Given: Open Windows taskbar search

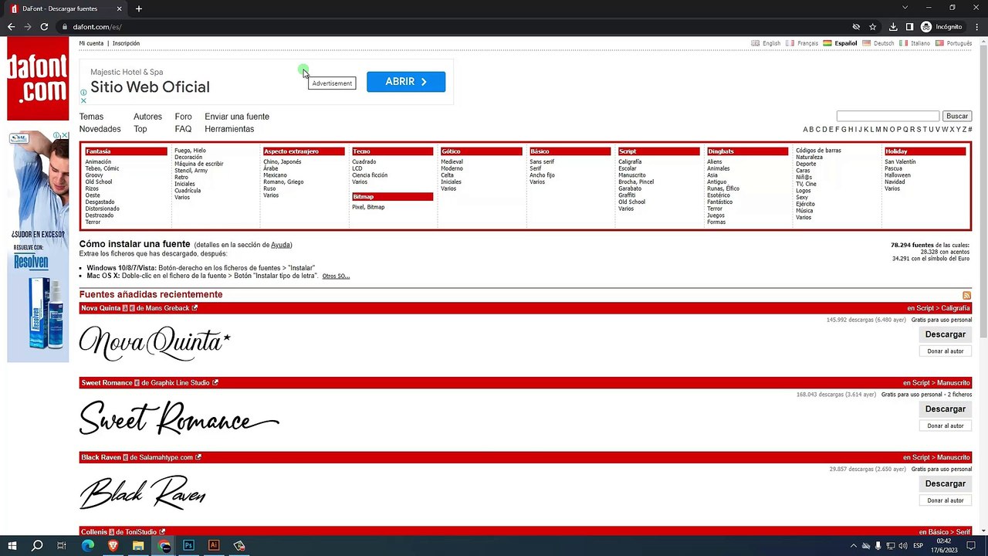Looking at the screenshot, I should pos(37,546).
